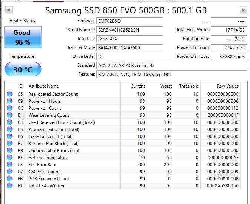The image size is (250, 204).
Task: Click status orb for Reallocated Sector Count
Action: click(10, 94)
